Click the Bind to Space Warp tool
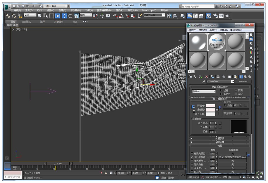 click(x=20, y=16)
